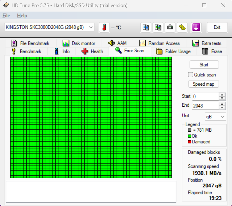Click the 0.0 % damaged blocks value

tap(215, 159)
